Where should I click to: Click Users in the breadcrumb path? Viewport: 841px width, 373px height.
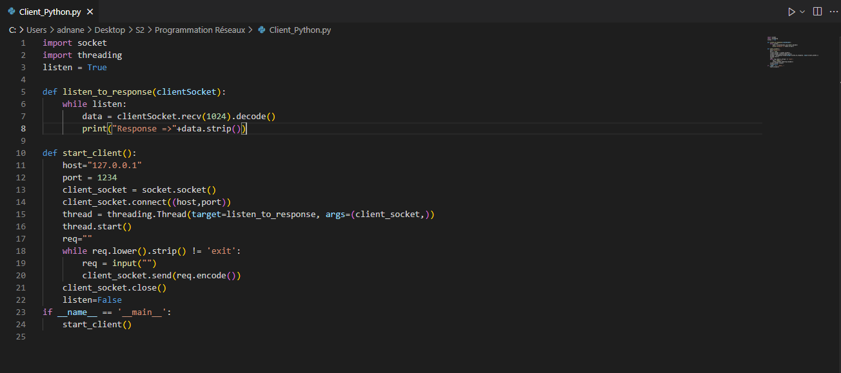pyautogui.click(x=37, y=30)
